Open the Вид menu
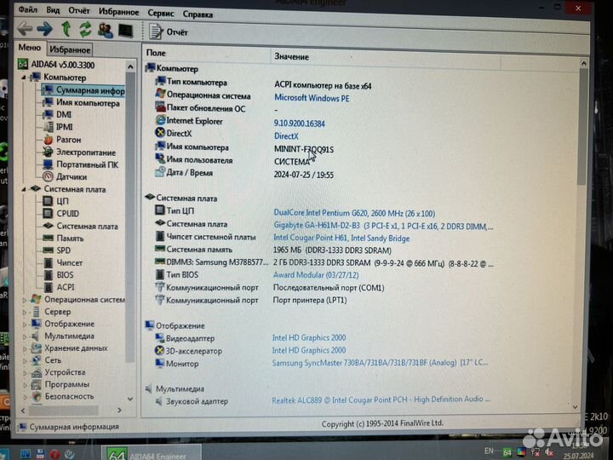 [53, 10]
